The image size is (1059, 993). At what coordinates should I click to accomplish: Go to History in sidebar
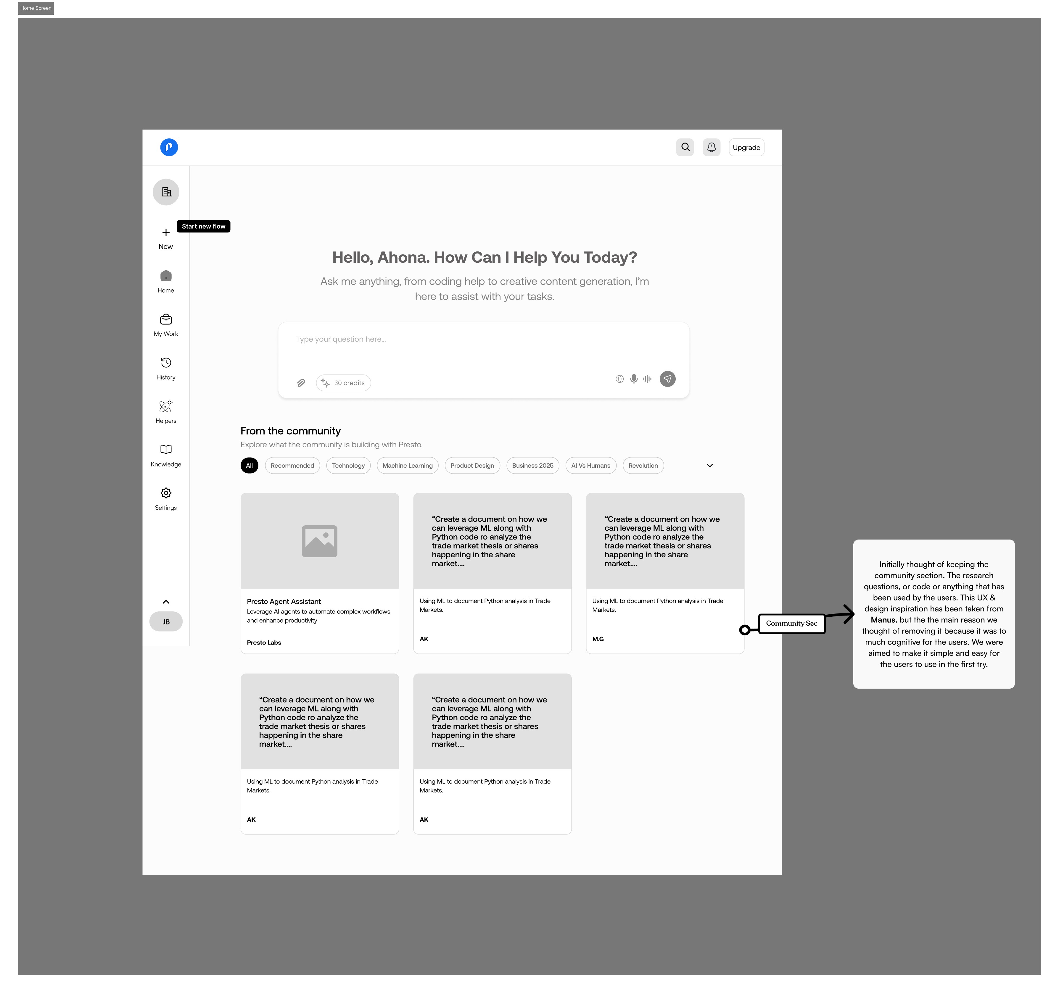coord(166,368)
